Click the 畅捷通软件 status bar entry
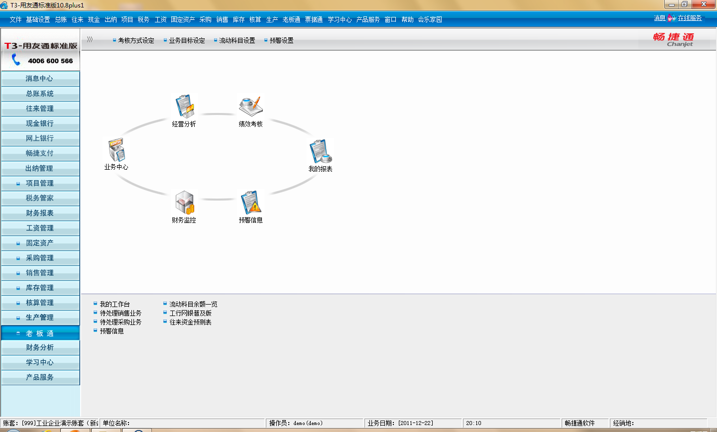This screenshot has width=717, height=432. pyautogui.click(x=585, y=423)
